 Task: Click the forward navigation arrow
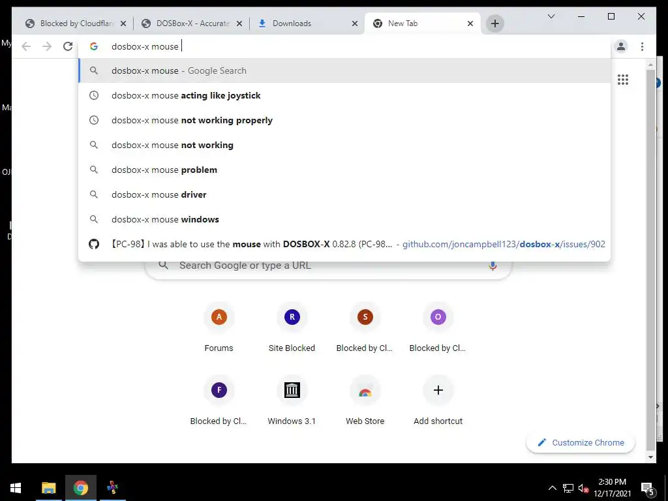[x=47, y=46]
